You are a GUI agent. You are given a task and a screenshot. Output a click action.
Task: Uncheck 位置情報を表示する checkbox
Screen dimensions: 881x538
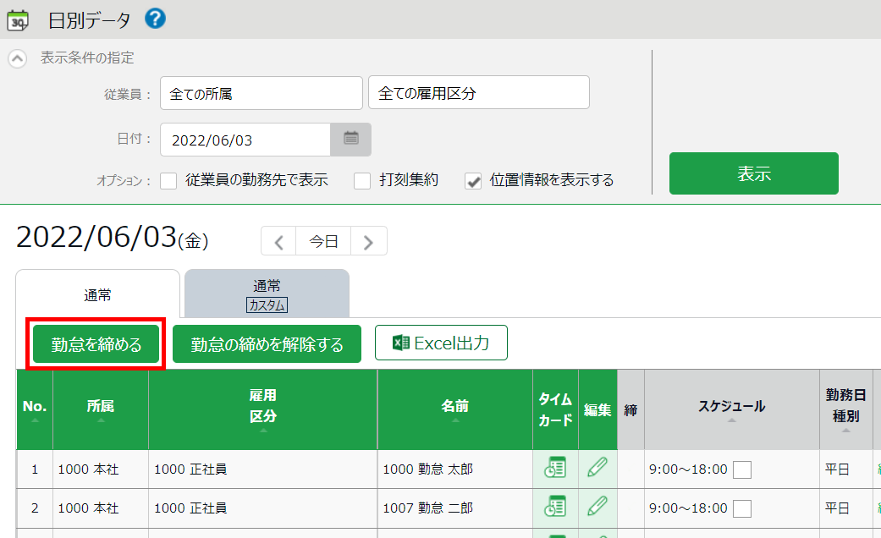pos(473,180)
